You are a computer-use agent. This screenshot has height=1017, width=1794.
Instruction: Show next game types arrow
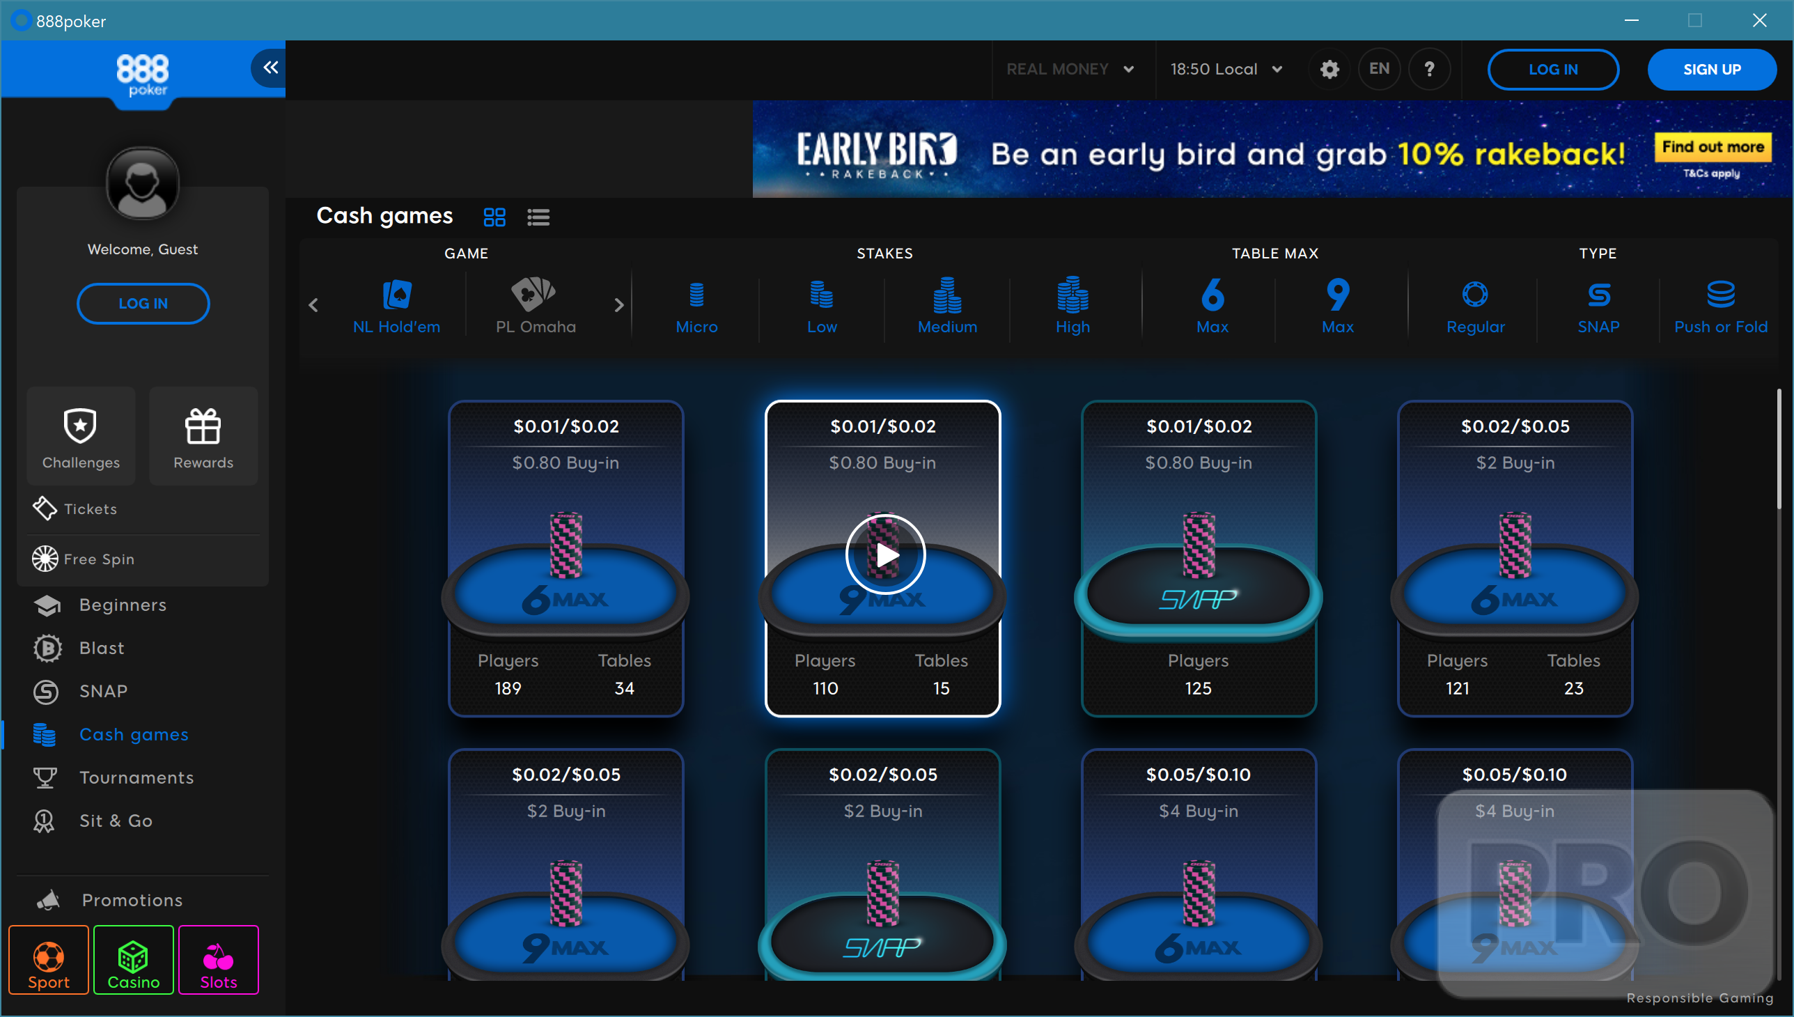[618, 305]
